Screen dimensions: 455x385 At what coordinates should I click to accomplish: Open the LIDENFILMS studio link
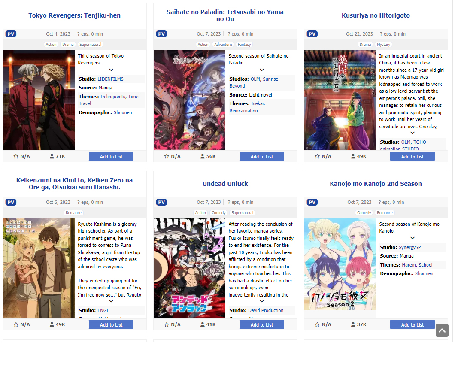tap(110, 79)
